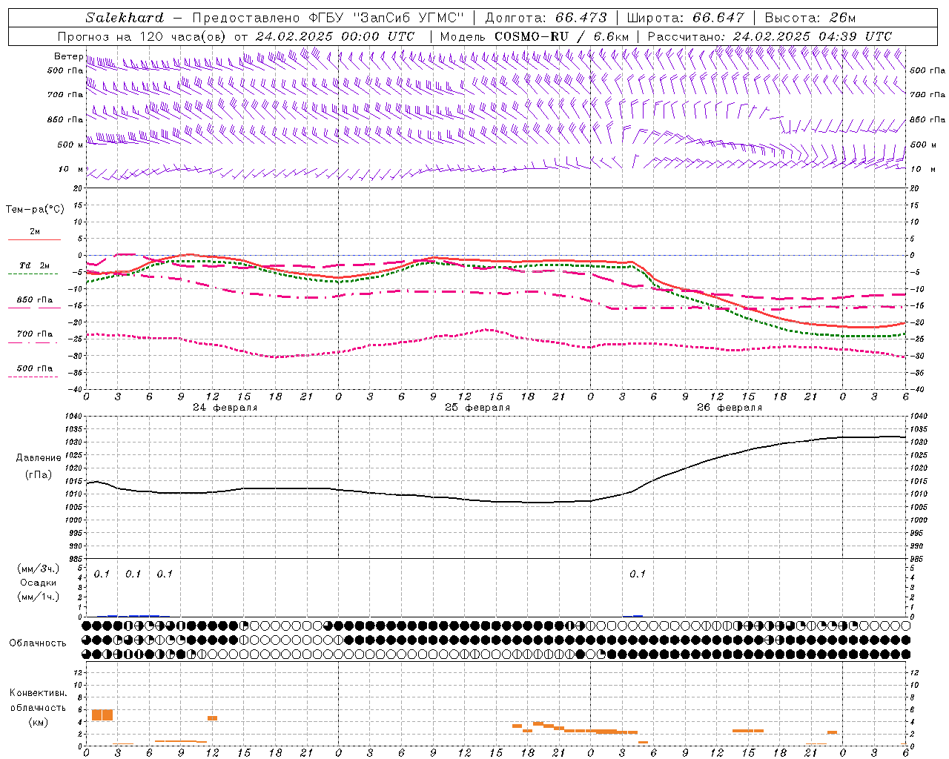Click the '(гПа)' unit under Давление

pos(39,474)
